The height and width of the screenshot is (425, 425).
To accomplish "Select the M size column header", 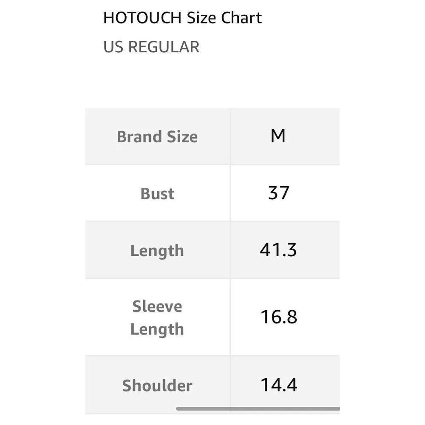I will click(x=278, y=136).
